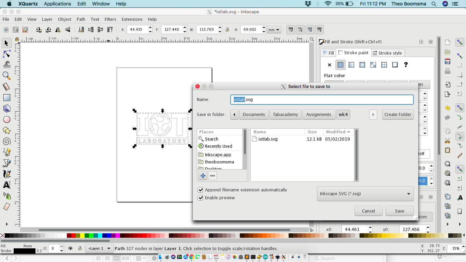
Task: Pick the Star tool
Action: point(7,131)
